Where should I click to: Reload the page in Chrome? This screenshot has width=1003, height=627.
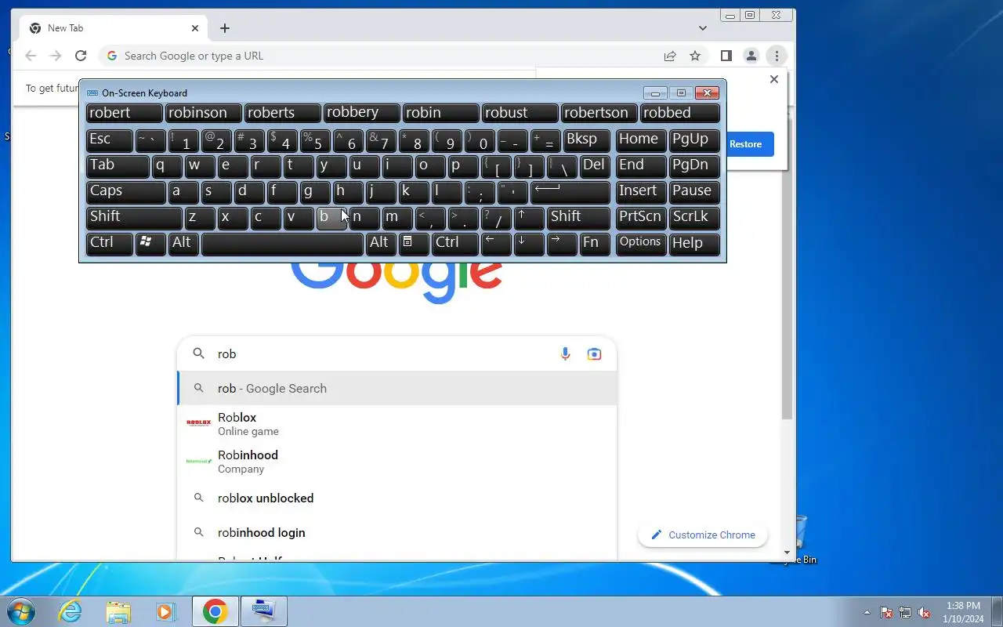80,56
